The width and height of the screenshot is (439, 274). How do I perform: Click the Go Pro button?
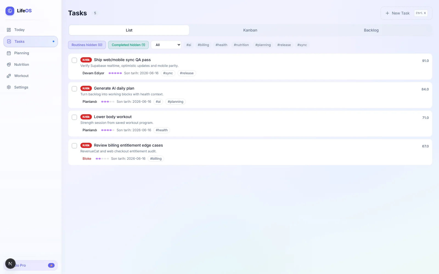coord(30,265)
